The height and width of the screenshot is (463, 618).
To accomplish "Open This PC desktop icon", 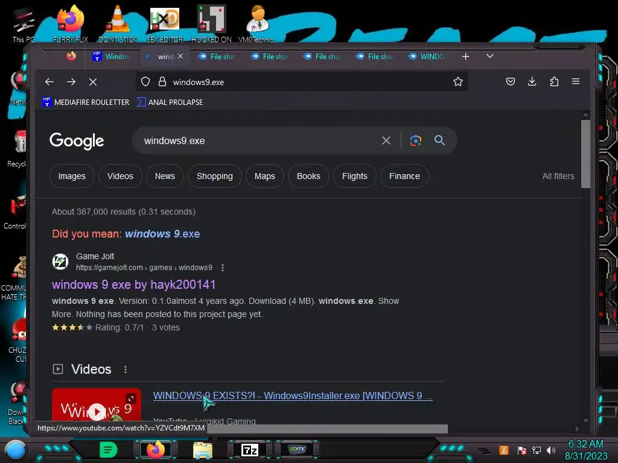I will [23, 24].
